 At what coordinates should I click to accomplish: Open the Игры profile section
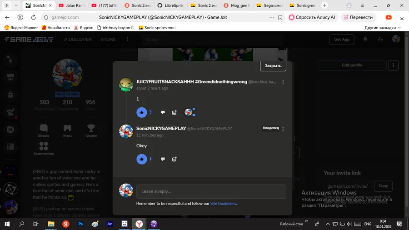point(67,130)
